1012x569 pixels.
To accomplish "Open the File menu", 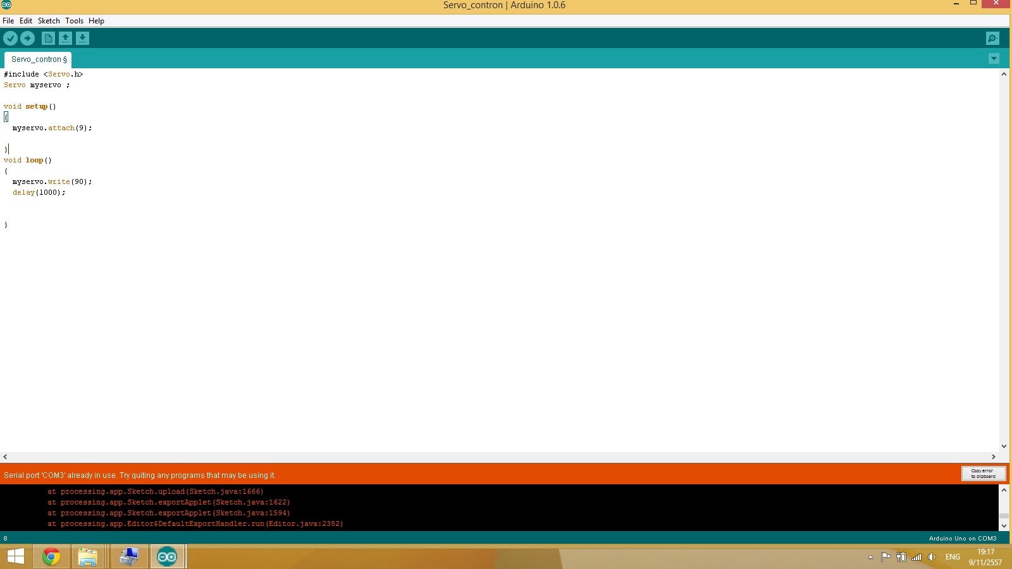I will 8,21.
